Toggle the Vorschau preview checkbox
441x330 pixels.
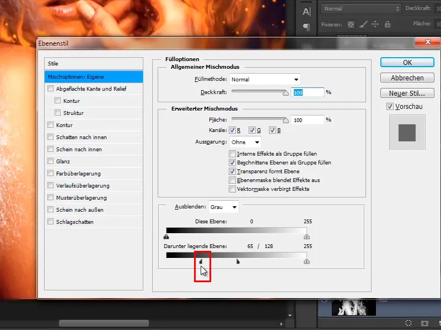click(390, 107)
